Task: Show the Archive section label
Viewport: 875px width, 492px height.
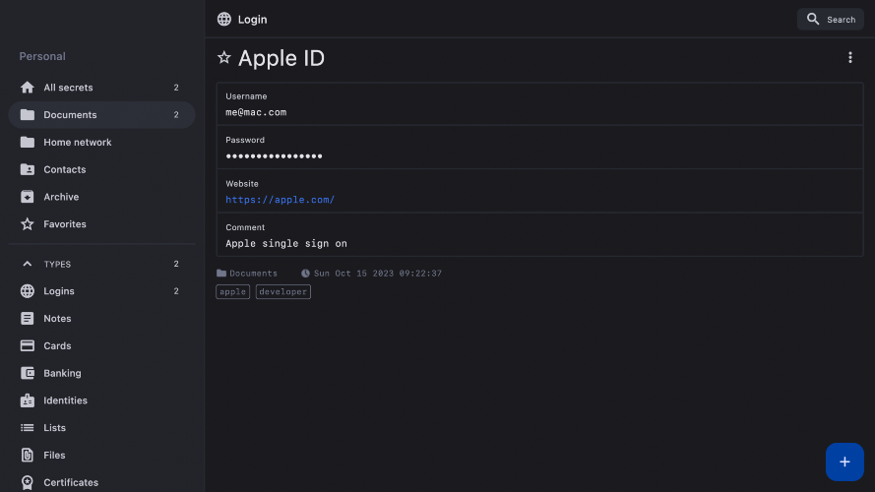Action: (x=61, y=197)
